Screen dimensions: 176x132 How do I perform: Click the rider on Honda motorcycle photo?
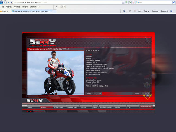point(56,73)
